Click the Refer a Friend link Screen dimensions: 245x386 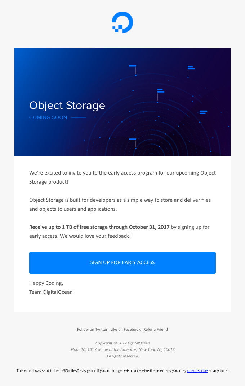(155, 329)
